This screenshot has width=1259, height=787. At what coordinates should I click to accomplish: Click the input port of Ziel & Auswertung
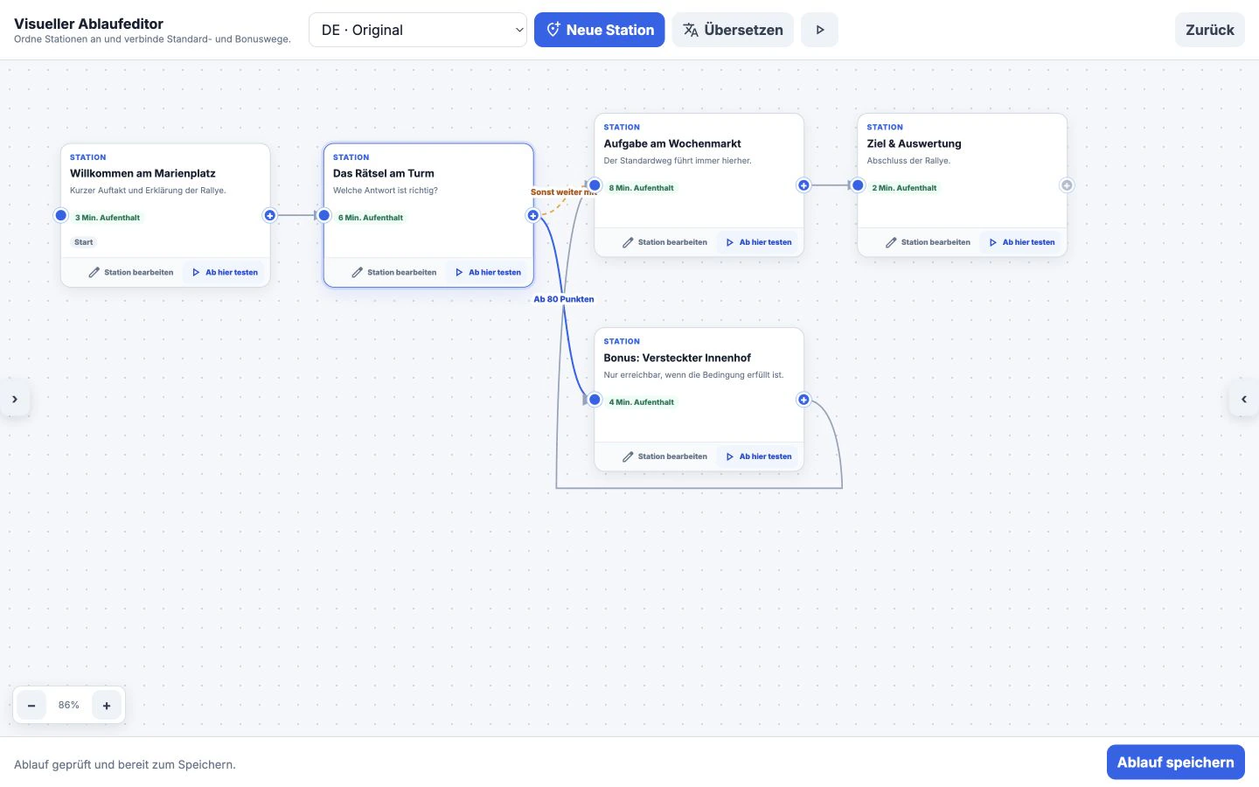coord(858,185)
